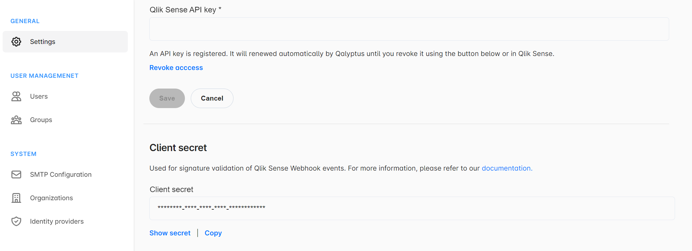
Task: Open the webhook documentation link
Action: (x=506, y=168)
